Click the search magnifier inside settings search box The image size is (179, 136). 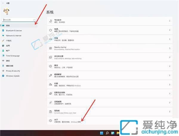(34, 20)
